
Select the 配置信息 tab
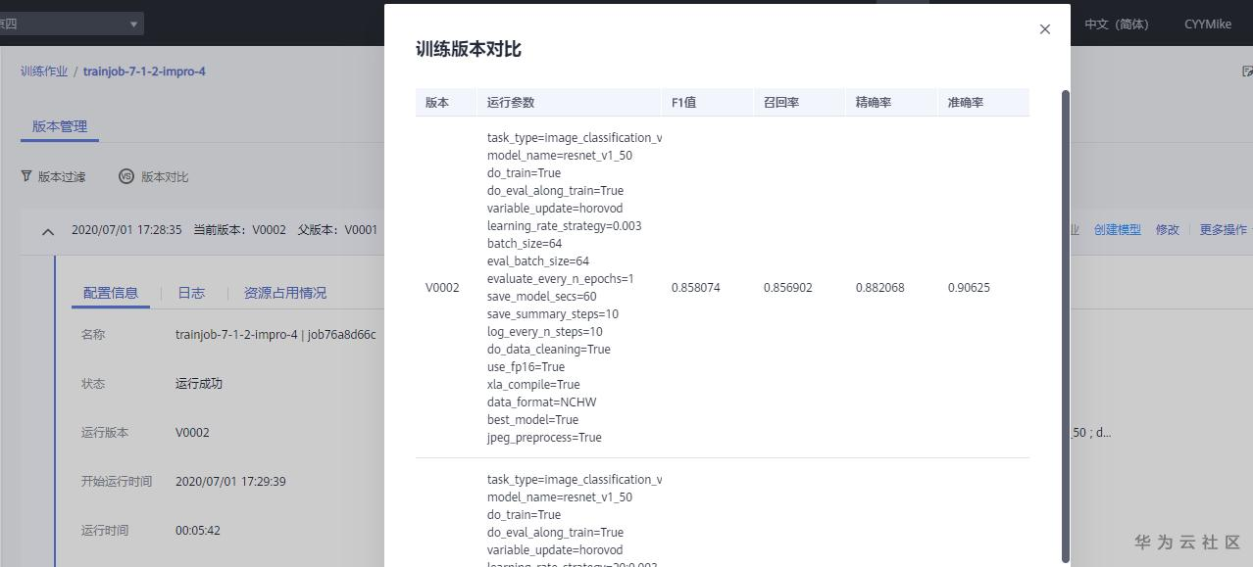point(111,293)
